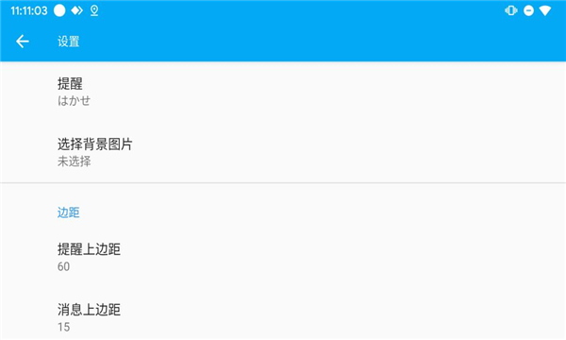The width and height of the screenshot is (566, 340).
Task: Click the 边距 section header
Action: point(68,212)
